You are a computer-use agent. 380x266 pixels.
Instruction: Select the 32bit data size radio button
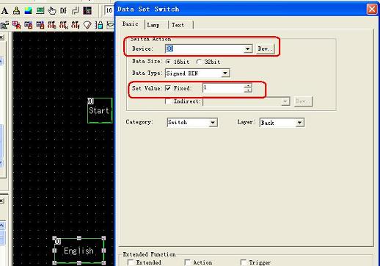pyautogui.click(x=199, y=62)
